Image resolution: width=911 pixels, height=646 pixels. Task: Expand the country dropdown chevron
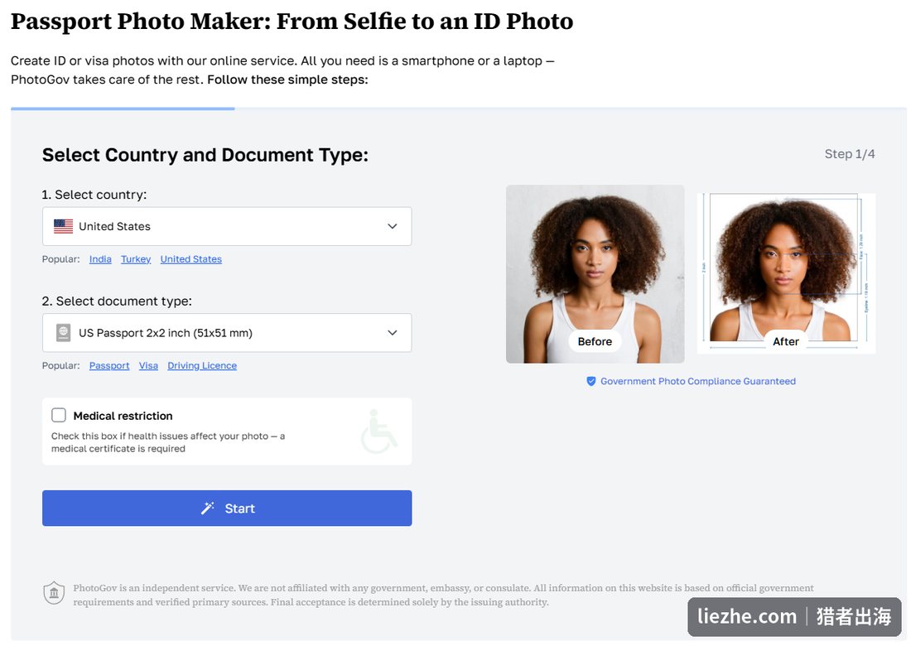click(393, 226)
